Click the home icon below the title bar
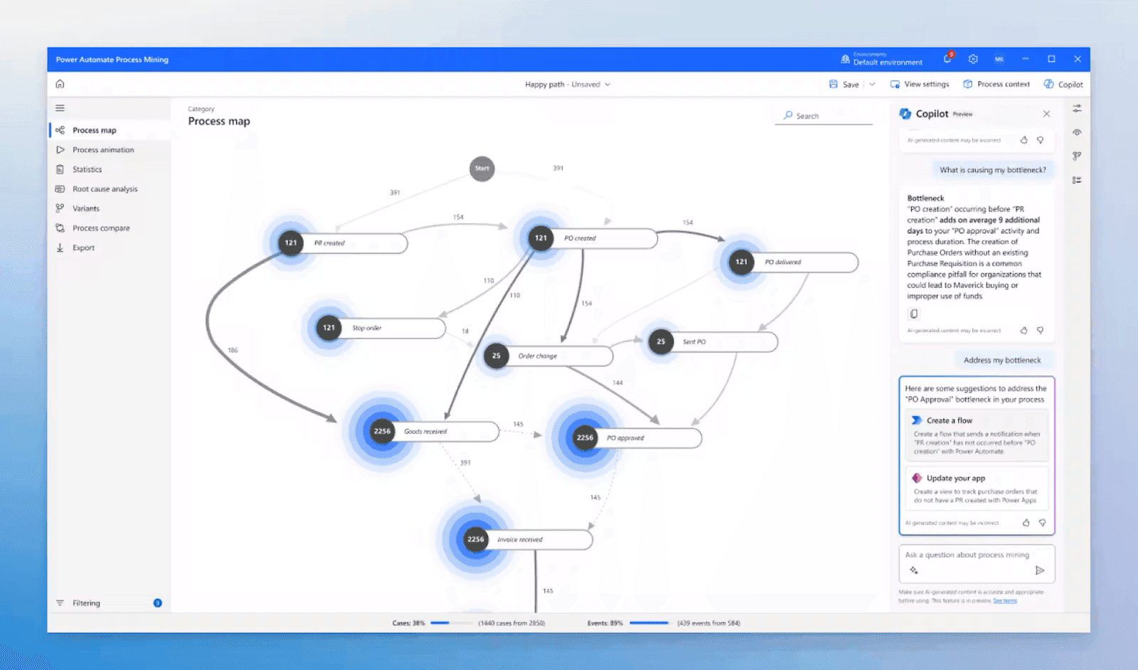 (60, 84)
